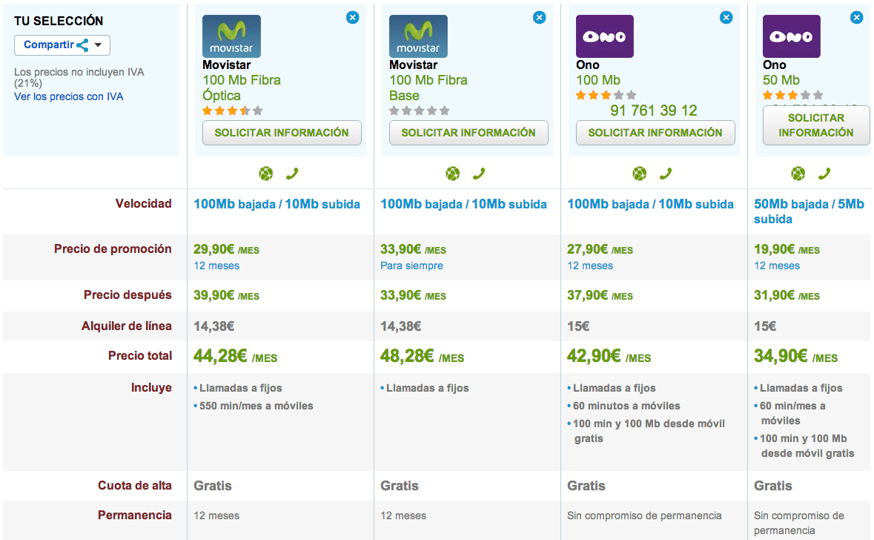Screen dimensions: 874x540
Task: Click the Ono logo of 100 Mb plan
Action: [605, 36]
